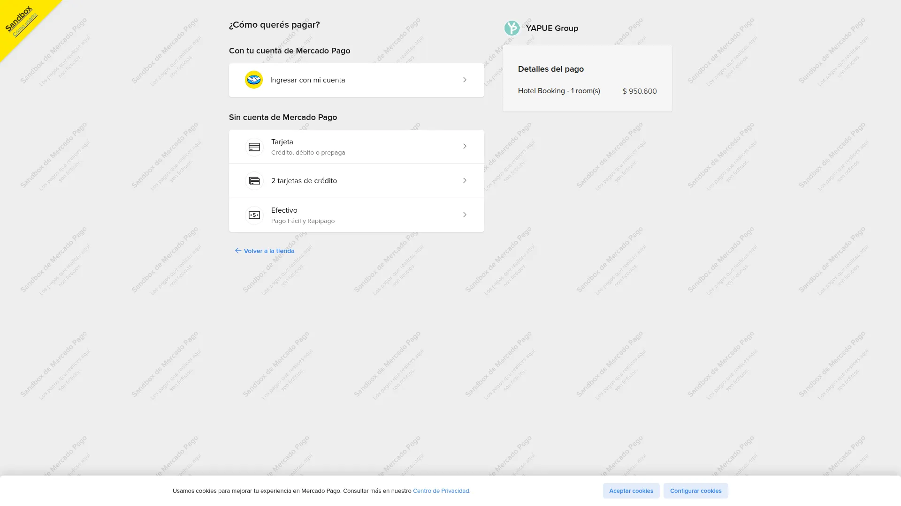Click the Mercado Pago handshake logo icon
The width and height of the screenshot is (901, 506).
tap(254, 80)
